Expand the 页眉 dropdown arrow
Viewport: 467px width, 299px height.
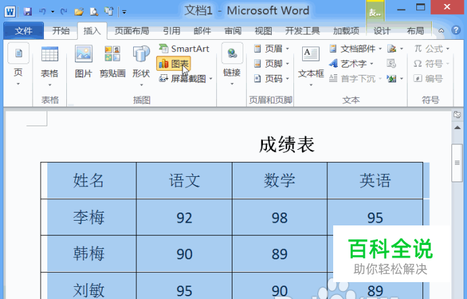(287, 49)
